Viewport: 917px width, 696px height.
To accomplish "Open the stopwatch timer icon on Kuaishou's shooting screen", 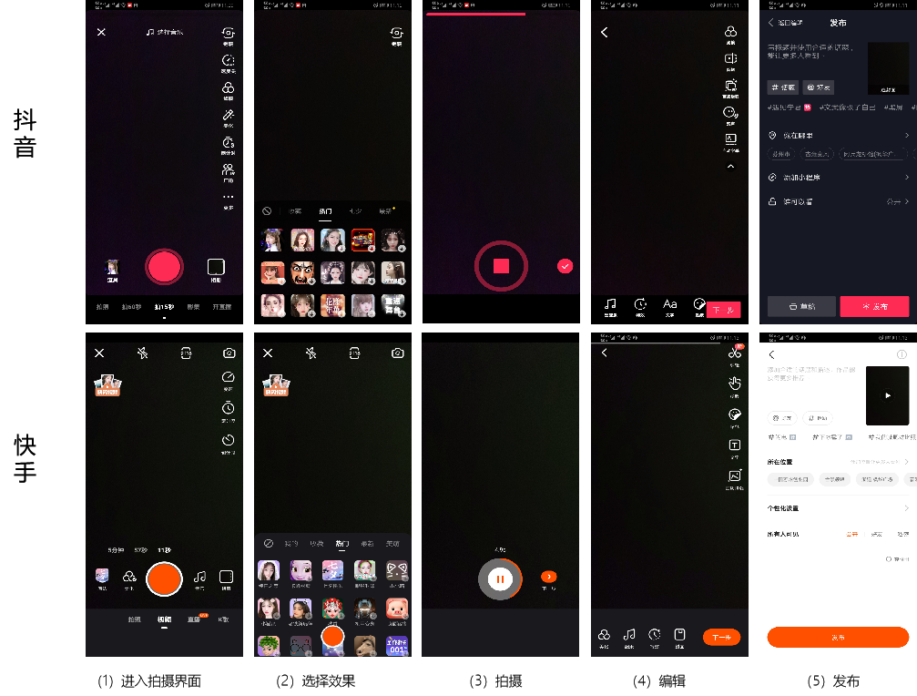I will click(228, 407).
